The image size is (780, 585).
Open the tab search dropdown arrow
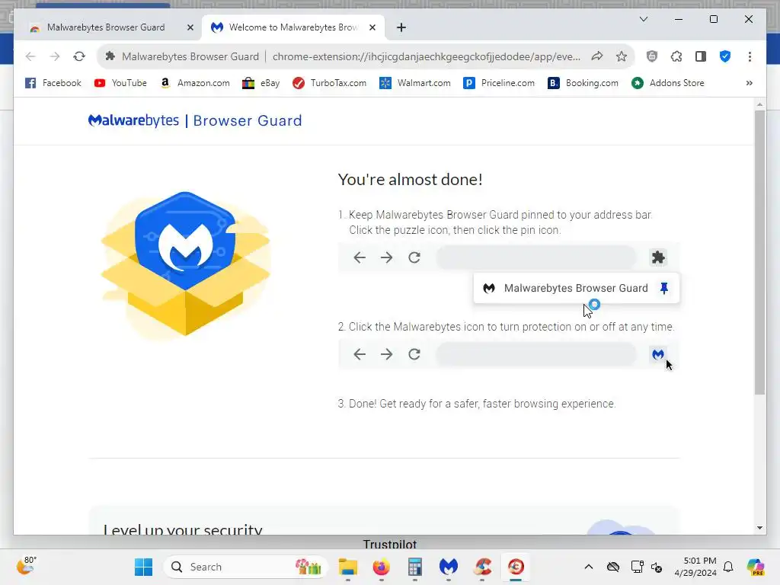(643, 19)
